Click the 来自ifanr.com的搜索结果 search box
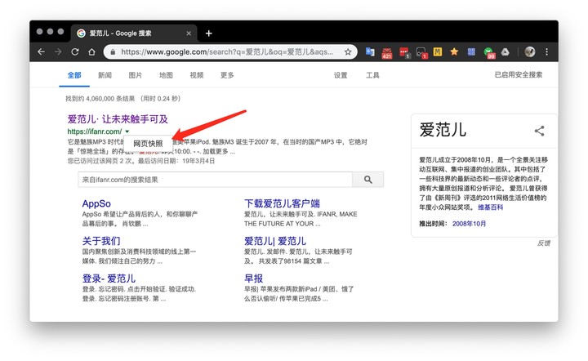This screenshot has width=588, height=361. pos(216,180)
